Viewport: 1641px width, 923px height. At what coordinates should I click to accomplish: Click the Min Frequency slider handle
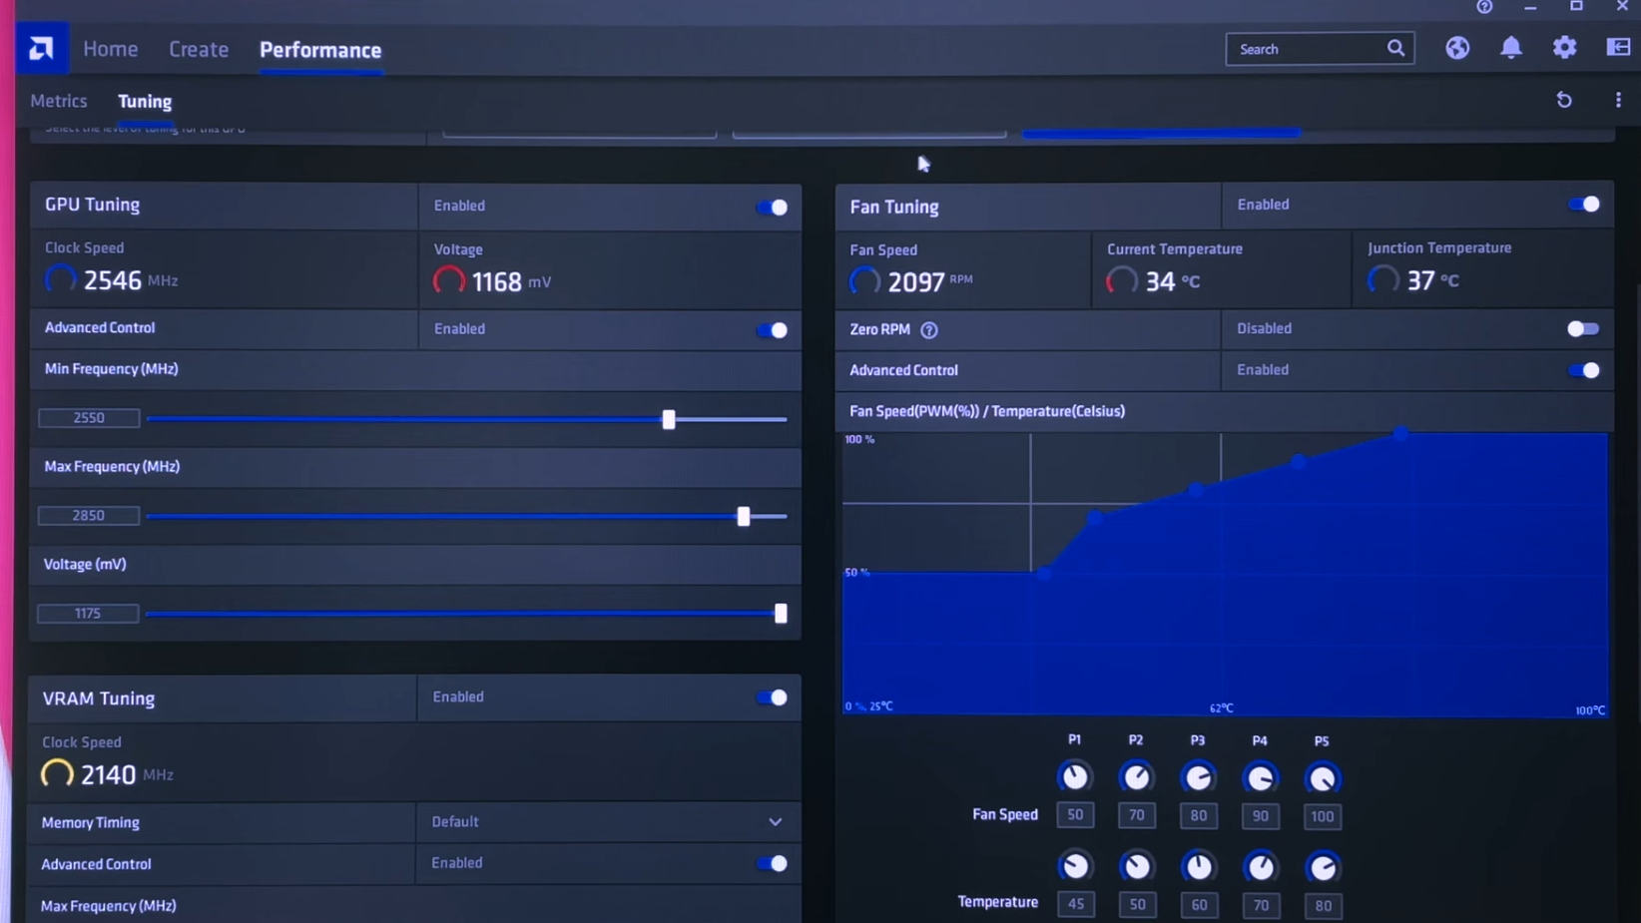click(669, 419)
